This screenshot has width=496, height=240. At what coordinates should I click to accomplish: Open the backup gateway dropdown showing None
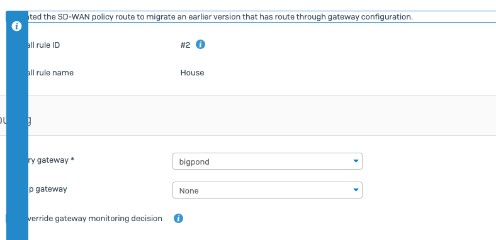pos(268,190)
